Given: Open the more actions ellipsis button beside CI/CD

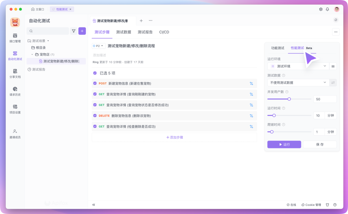Looking at the screenshot, I should 336,32.
